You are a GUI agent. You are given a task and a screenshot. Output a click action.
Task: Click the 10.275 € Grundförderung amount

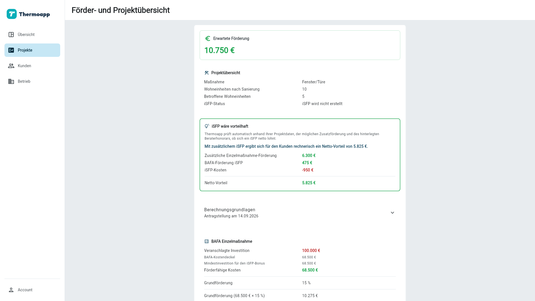click(x=310, y=296)
